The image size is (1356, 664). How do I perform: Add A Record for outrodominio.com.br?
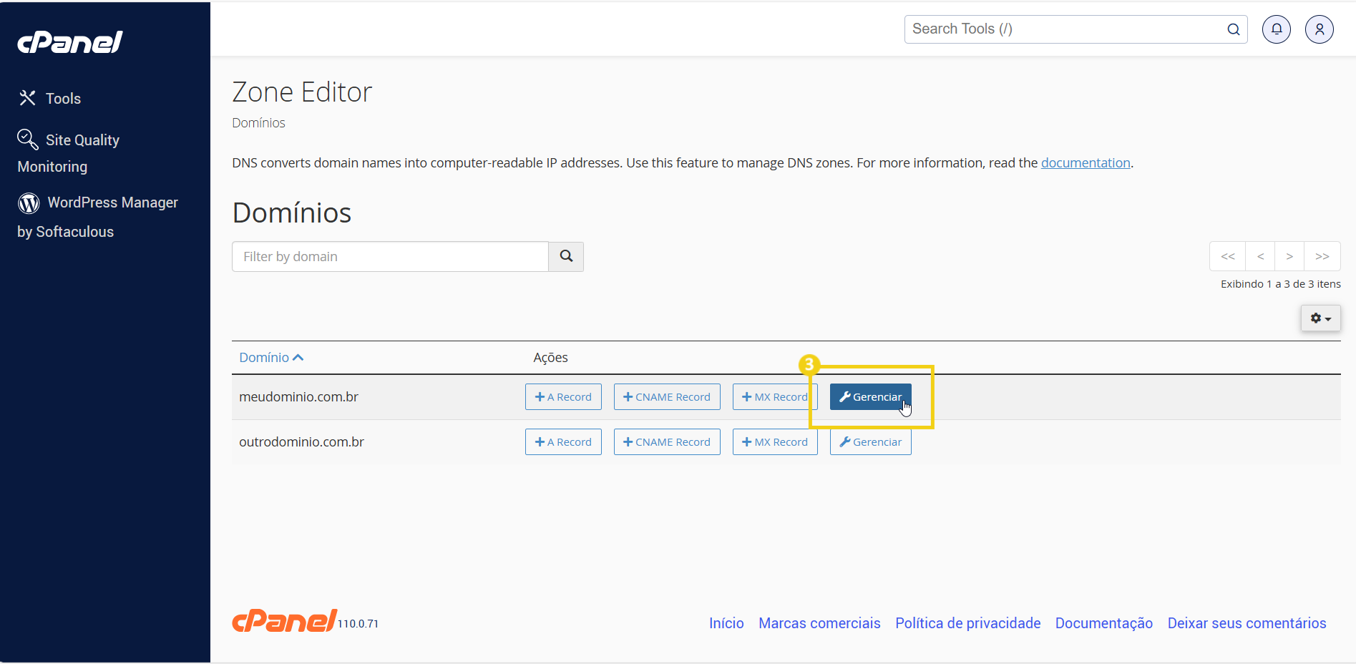pyautogui.click(x=563, y=441)
